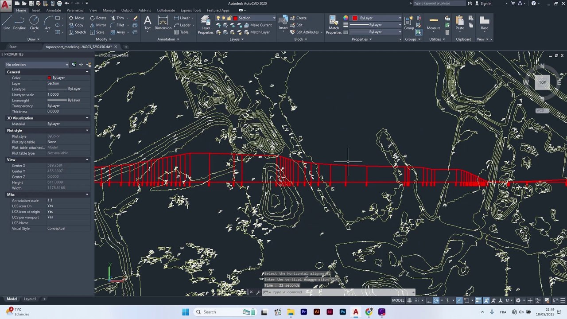Select the Line drawing tool
The height and width of the screenshot is (319, 567).
[7, 23]
